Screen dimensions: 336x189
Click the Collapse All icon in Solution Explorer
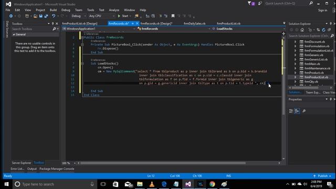(x=329, y=30)
